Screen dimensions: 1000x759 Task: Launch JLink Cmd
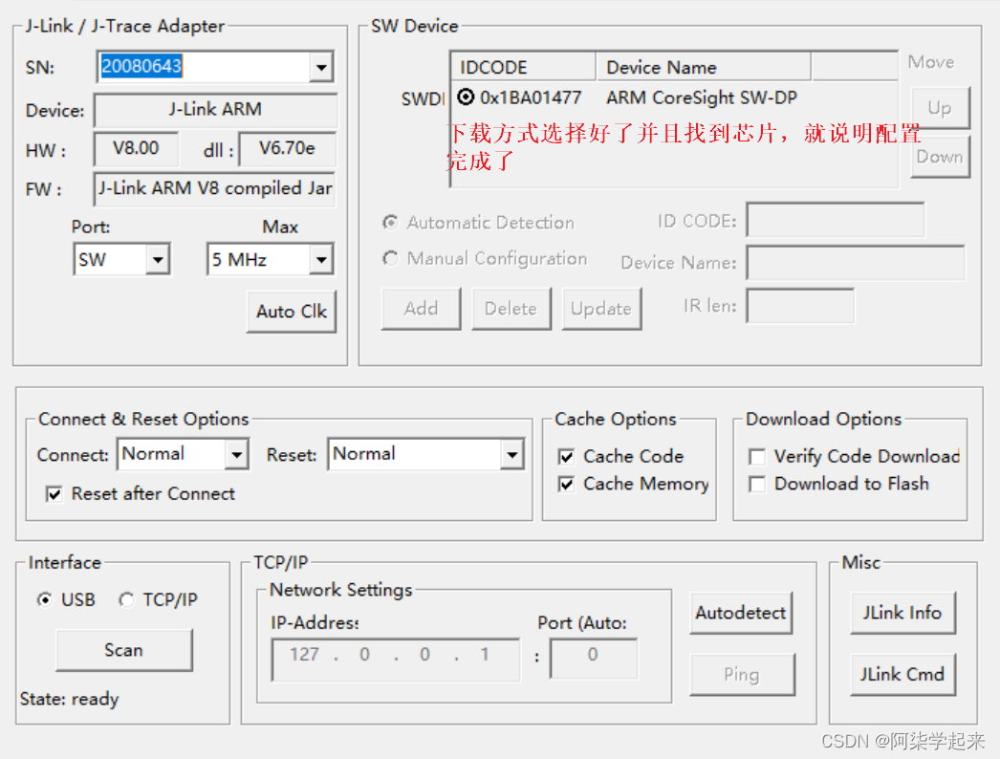point(902,674)
